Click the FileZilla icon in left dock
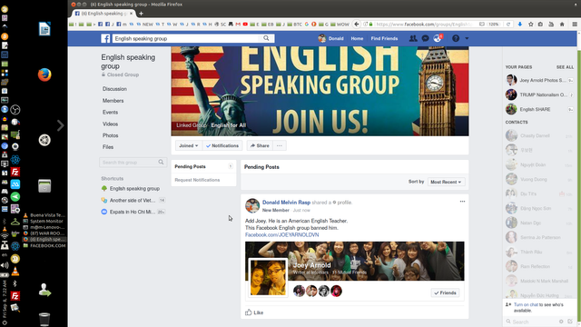 point(15,172)
